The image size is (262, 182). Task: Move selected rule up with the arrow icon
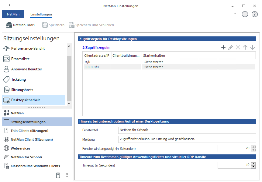coord(246,47)
